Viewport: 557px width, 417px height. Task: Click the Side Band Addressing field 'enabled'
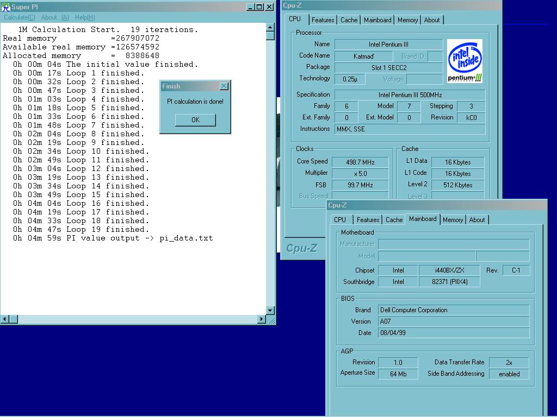coord(509,374)
